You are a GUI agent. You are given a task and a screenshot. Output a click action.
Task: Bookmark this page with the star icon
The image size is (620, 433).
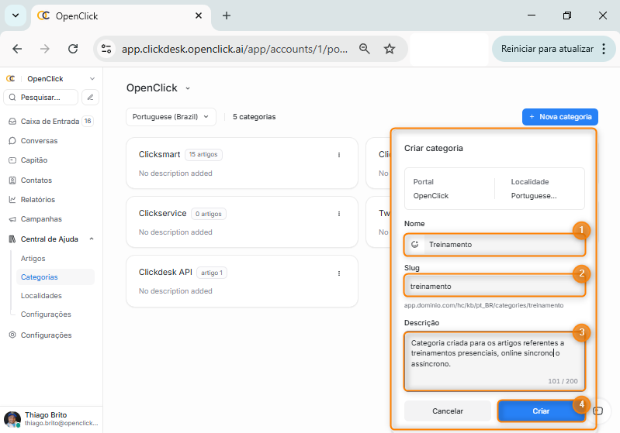pyautogui.click(x=390, y=49)
